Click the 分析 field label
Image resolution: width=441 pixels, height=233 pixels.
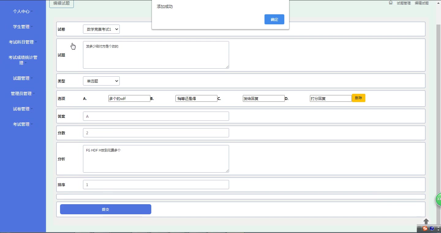(62, 159)
